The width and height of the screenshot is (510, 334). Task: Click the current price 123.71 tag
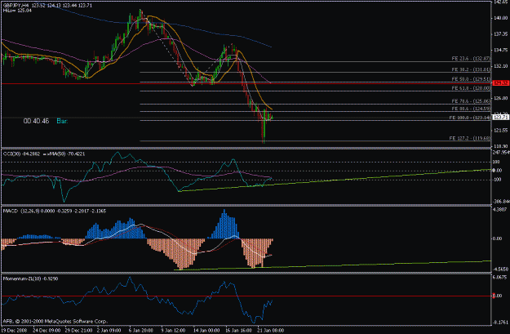pyautogui.click(x=501, y=118)
